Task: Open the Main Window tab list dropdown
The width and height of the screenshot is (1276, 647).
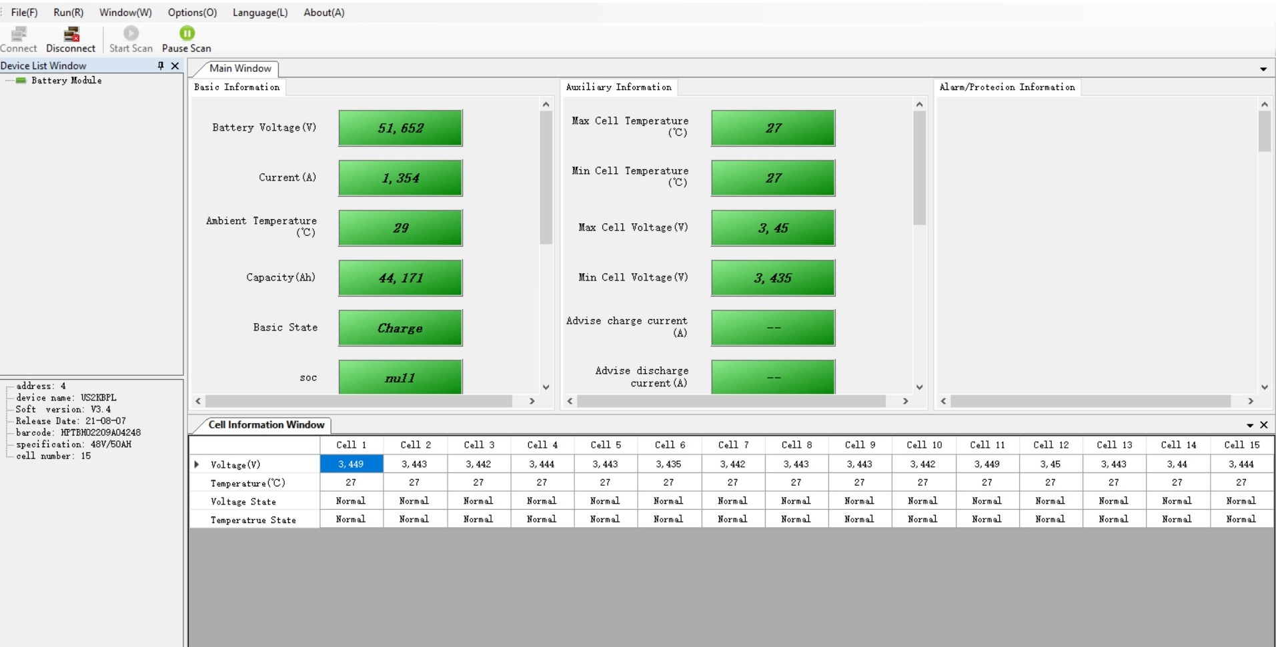Action: pyautogui.click(x=1263, y=69)
